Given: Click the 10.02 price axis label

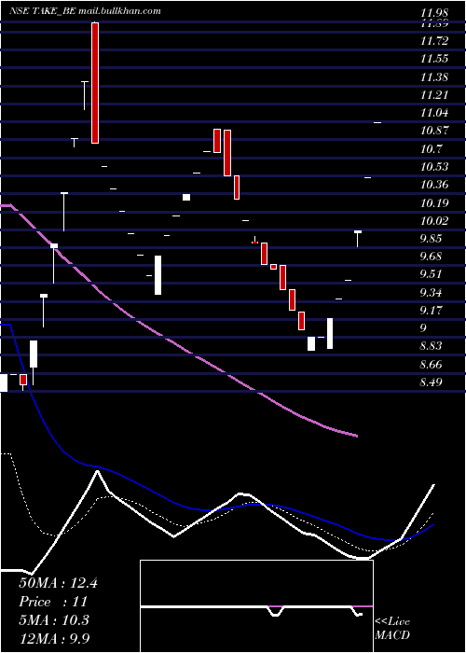Looking at the screenshot, I should click(x=435, y=221).
